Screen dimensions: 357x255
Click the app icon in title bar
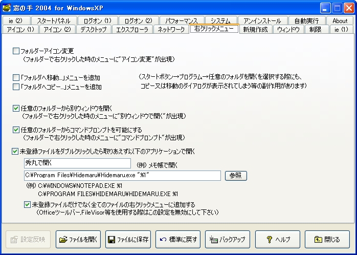7,8
